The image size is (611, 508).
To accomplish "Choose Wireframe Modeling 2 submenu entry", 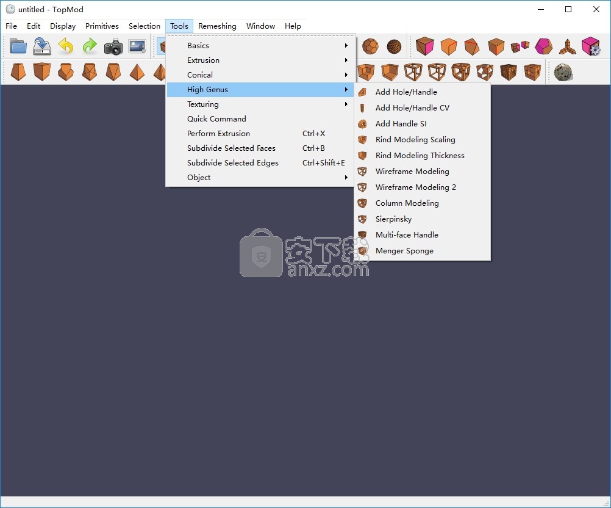I will coord(423,187).
